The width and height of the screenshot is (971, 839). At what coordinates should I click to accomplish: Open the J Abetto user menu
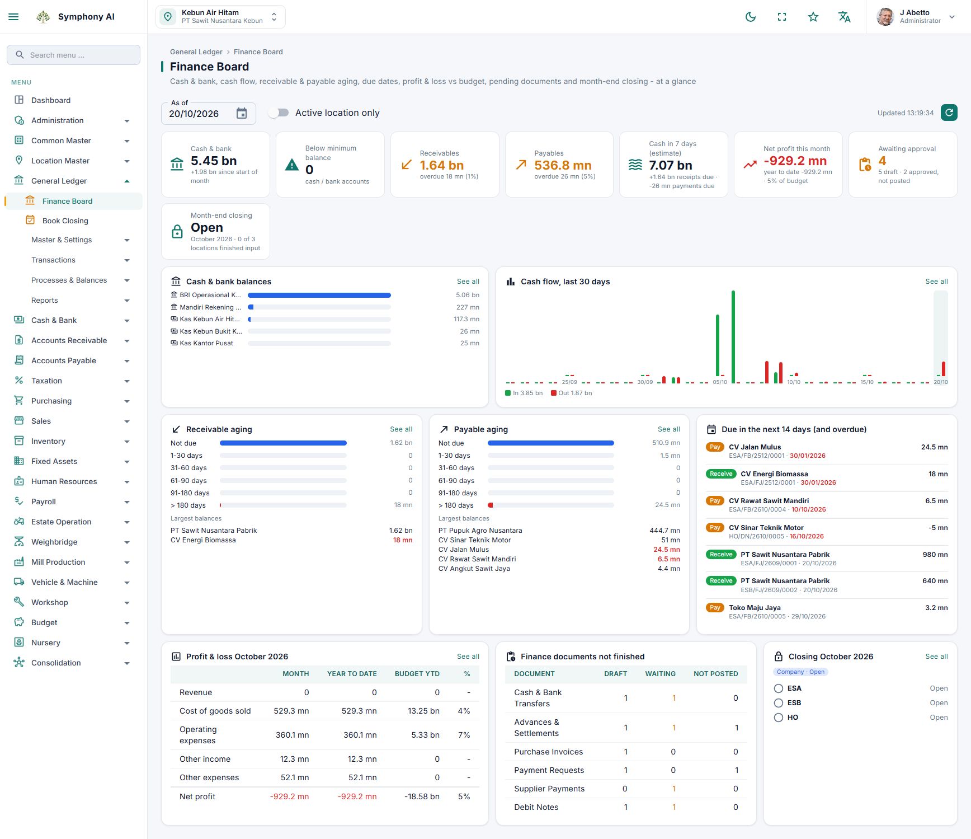click(x=916, y=17)
